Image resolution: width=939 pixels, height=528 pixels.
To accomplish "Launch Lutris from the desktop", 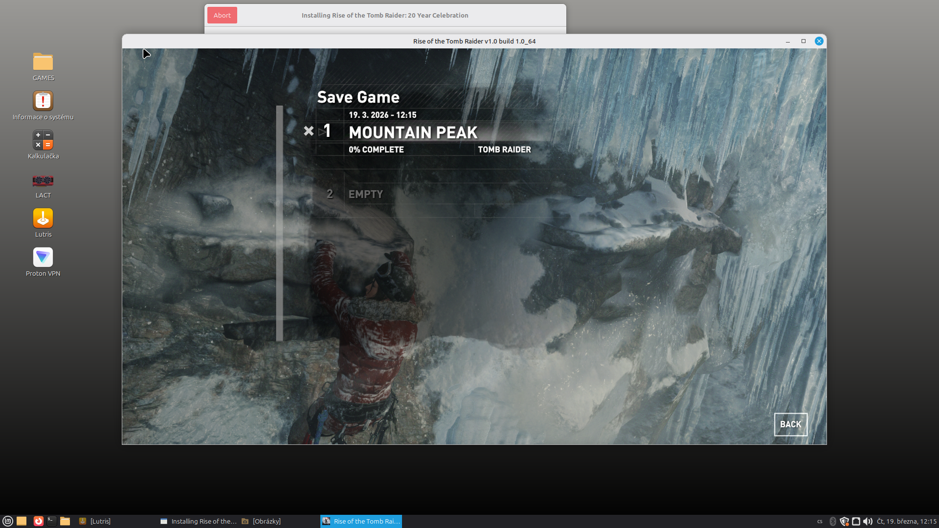I will coord(43,219).
